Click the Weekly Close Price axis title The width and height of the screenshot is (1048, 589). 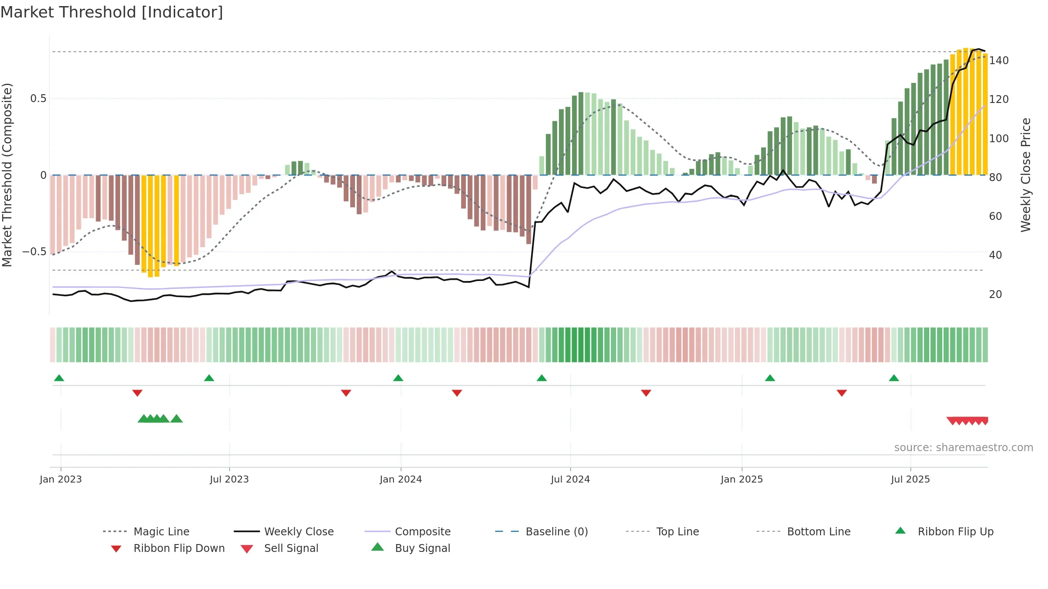(x=1026, y=175)
